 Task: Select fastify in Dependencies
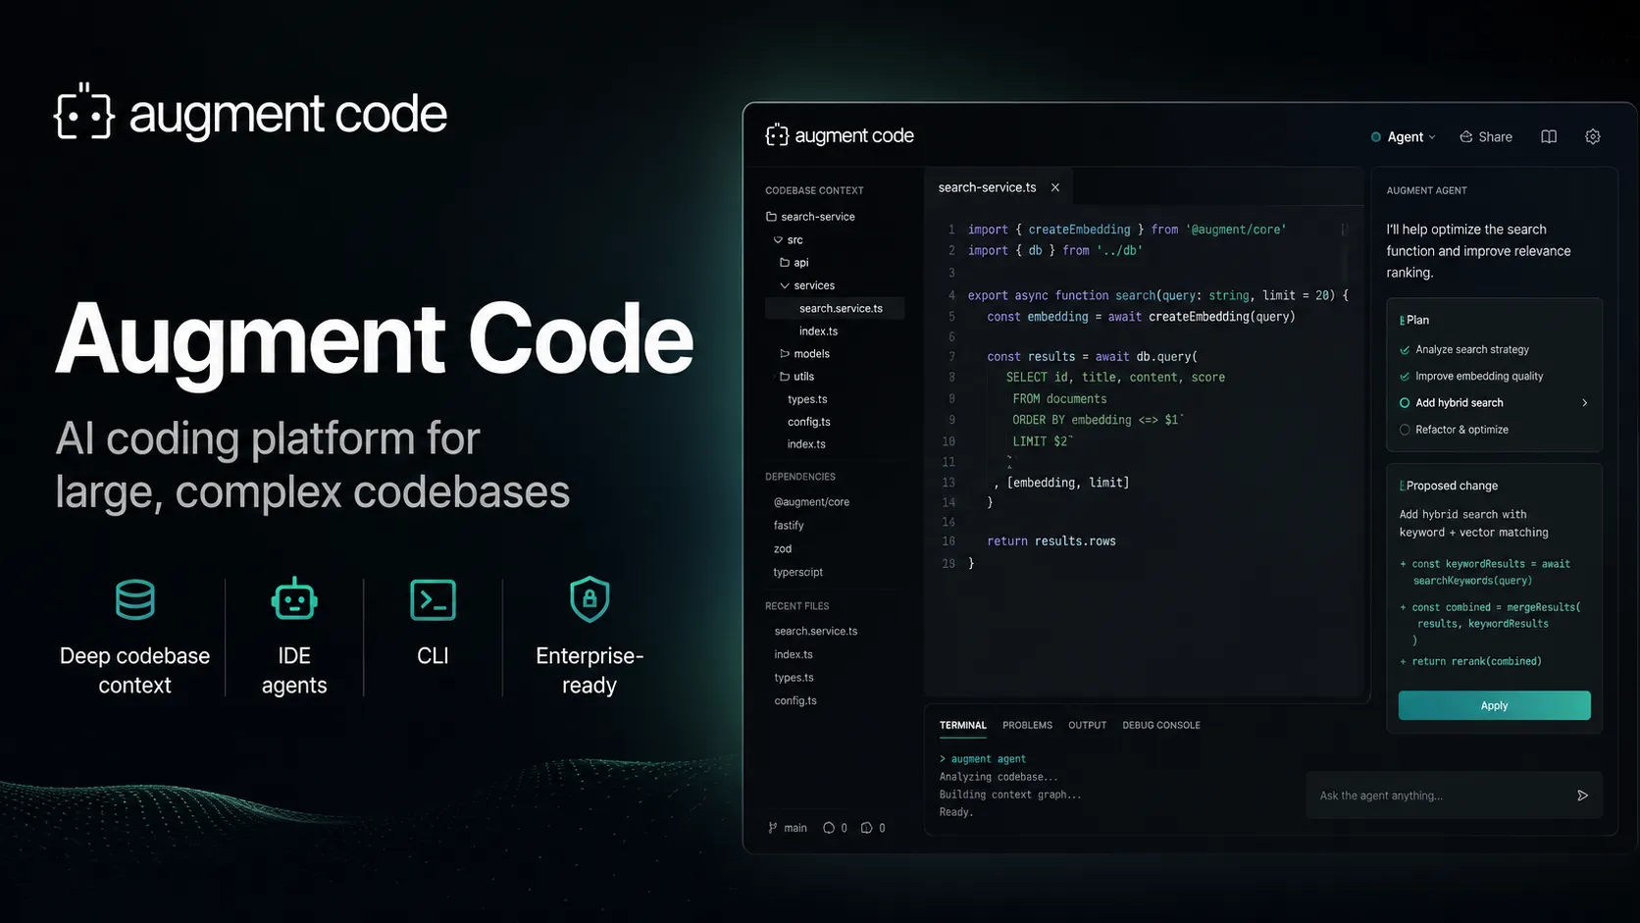pos(789,526)
